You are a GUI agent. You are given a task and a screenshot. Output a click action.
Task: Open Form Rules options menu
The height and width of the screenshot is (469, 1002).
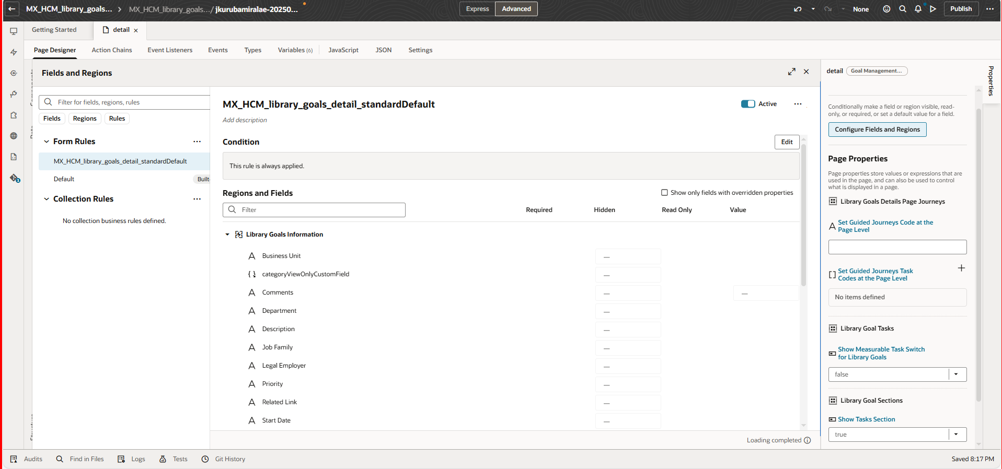pos(197,142)
